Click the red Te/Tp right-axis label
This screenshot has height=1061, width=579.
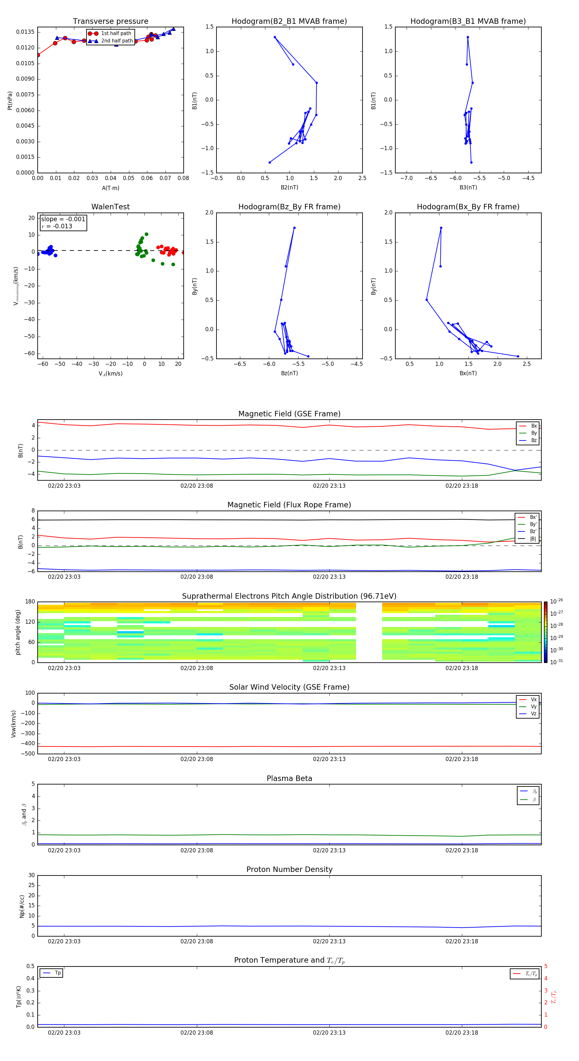[x=554, y=997]
